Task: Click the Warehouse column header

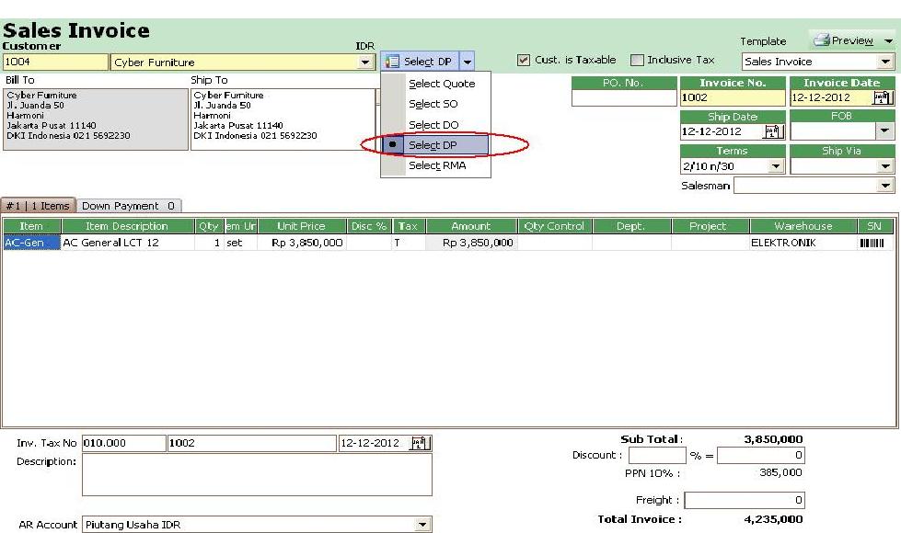Action: pyautogui.click(x=803, y=226)
